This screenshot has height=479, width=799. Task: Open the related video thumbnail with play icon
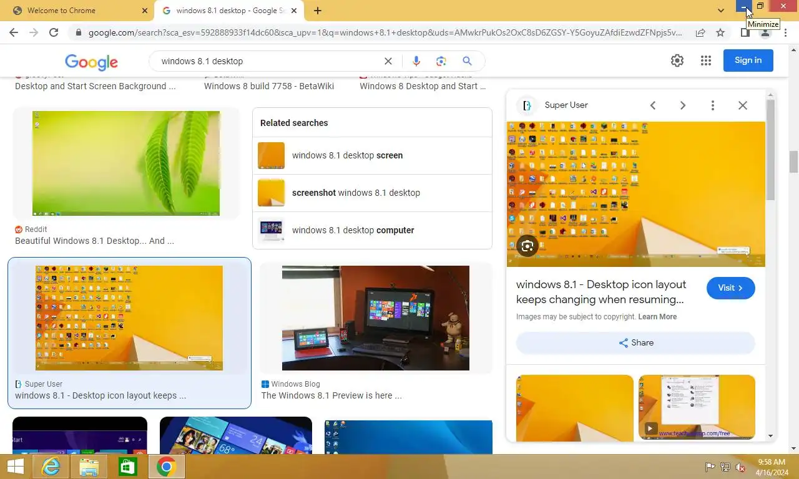pos(697,407)
